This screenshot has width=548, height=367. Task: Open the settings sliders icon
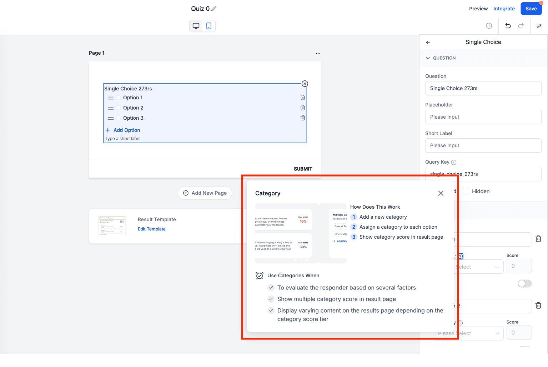pos(539,26)
